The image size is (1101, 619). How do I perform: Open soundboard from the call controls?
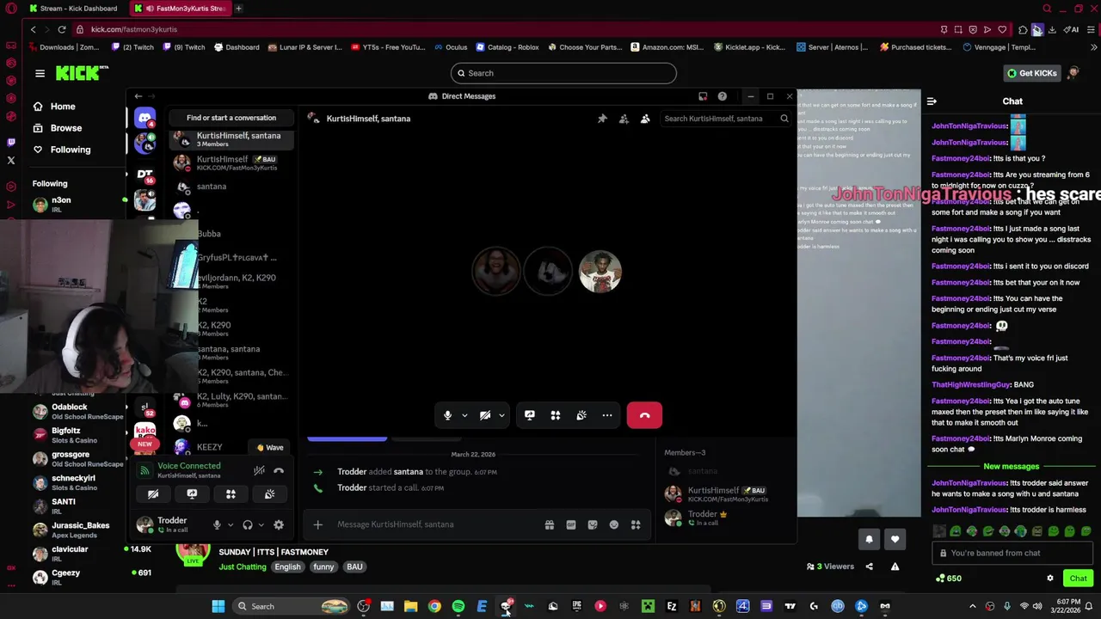[581, 415]
